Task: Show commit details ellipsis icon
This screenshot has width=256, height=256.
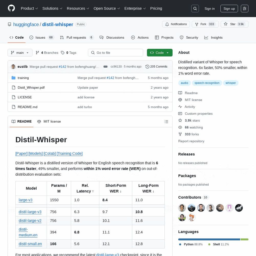Action: point(105,67)
